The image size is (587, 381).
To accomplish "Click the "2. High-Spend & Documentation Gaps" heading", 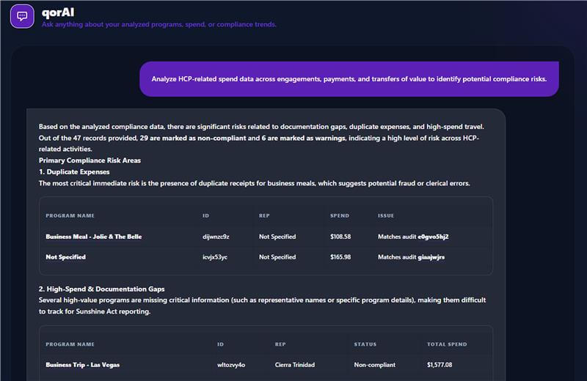I will pyautogui.click(x=101, y=289).
